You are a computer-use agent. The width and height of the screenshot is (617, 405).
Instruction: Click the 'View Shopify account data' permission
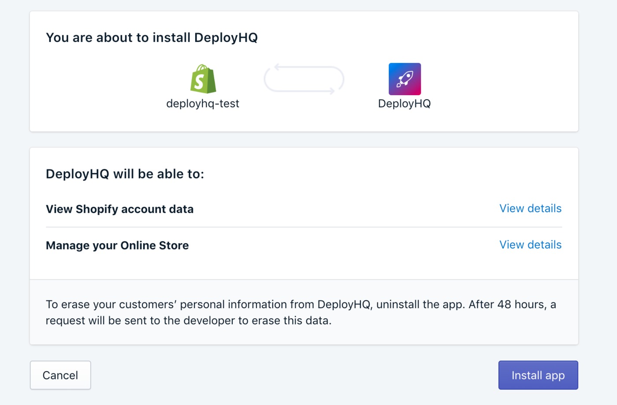coord(120,209)
